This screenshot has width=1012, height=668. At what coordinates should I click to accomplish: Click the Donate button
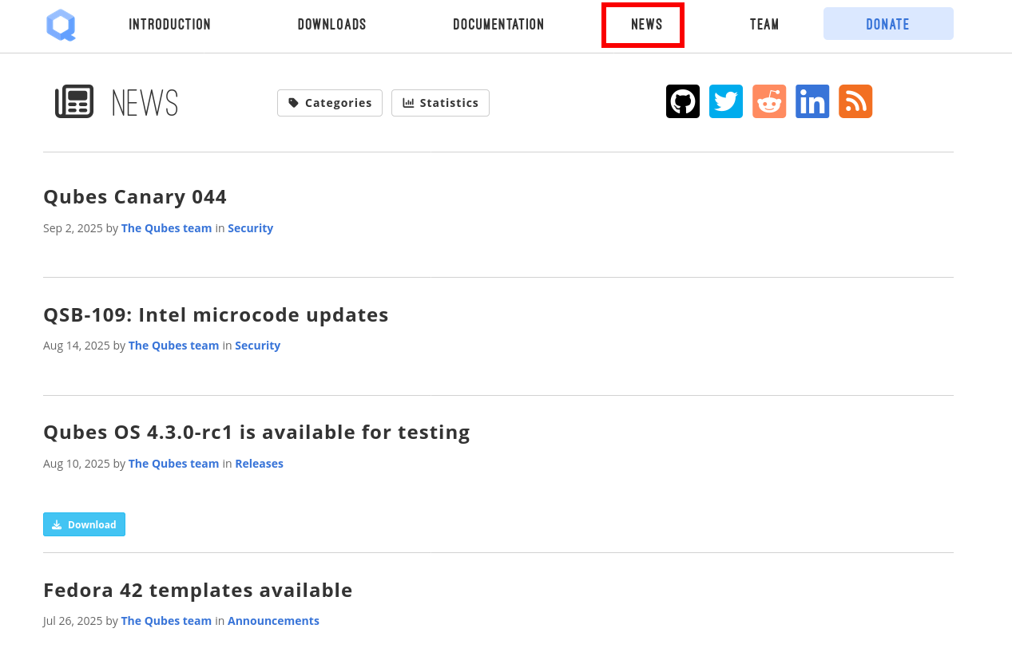[887, 23]
